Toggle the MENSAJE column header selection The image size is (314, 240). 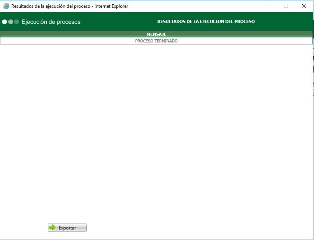click(157, 34)
